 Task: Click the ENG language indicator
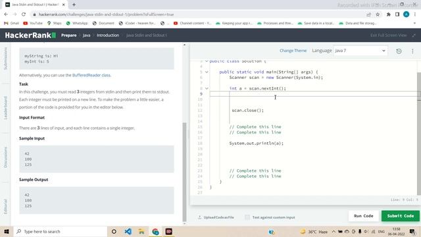click(x=382, y=231)
